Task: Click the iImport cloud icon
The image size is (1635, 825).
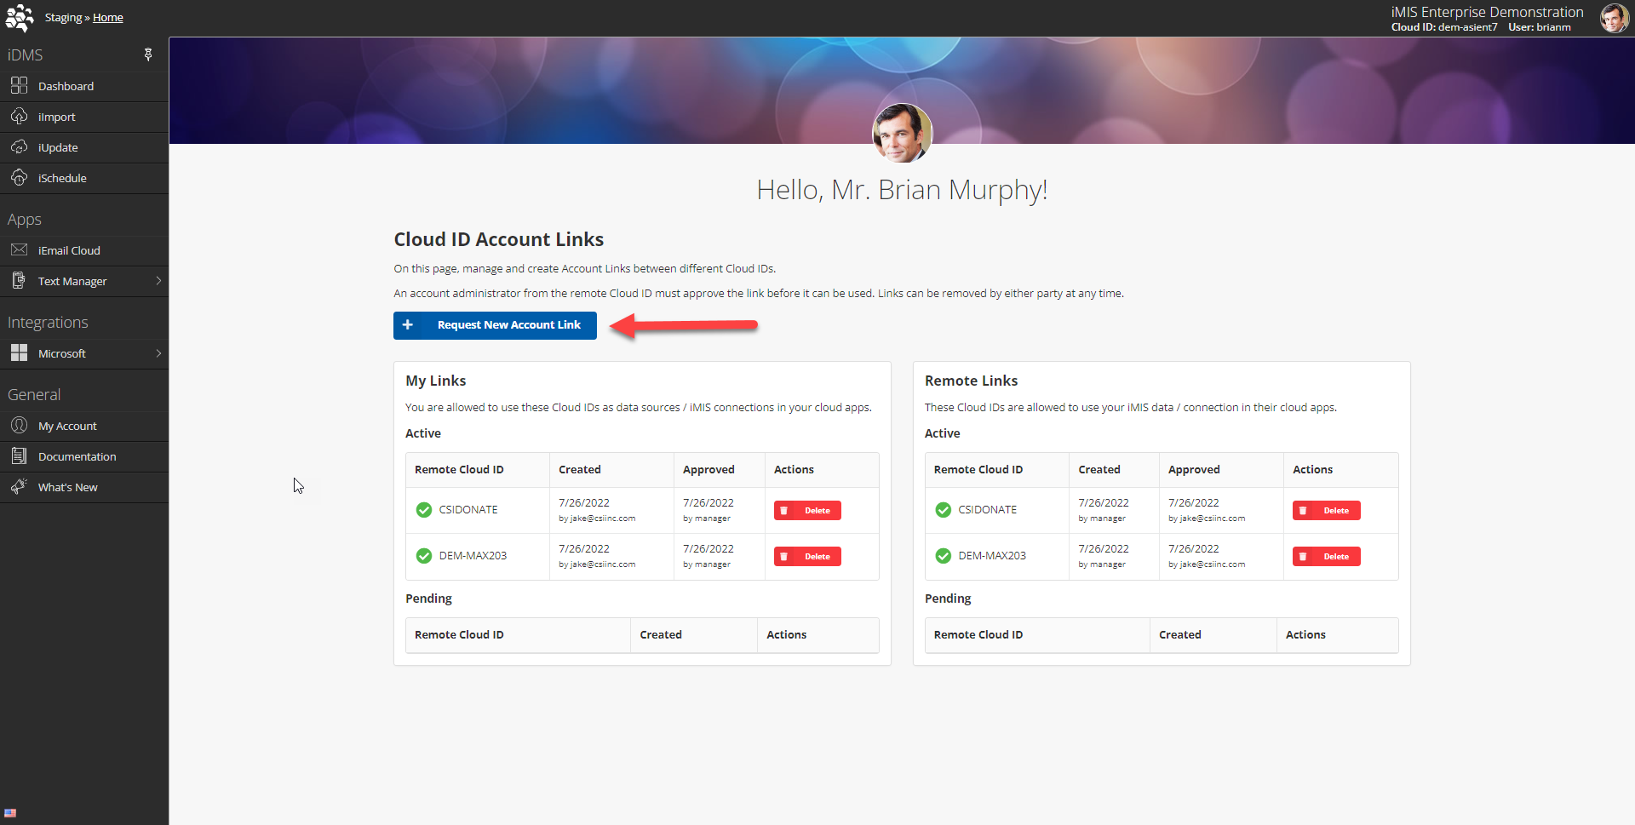Action: [x=19, y=116]
